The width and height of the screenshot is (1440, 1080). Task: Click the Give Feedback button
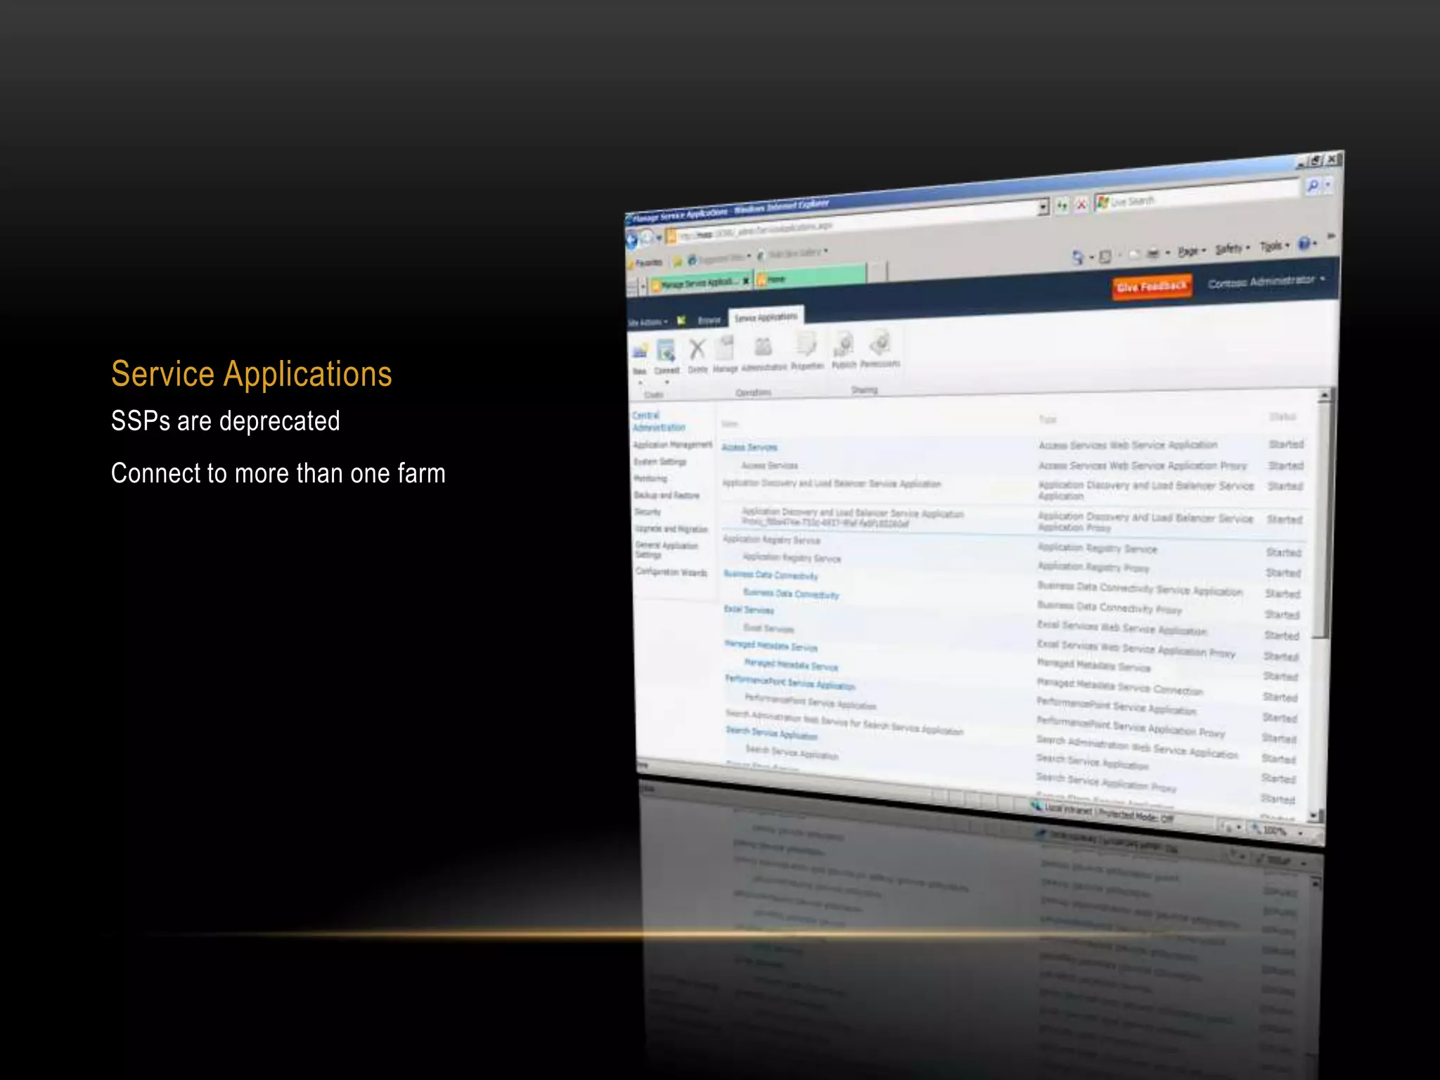click(1152, 286)
